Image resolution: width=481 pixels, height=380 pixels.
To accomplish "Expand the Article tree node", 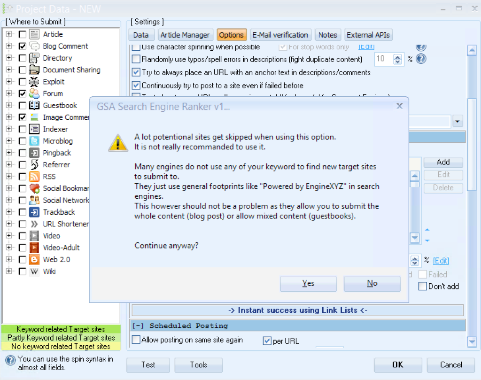I will tap(9, 34).
